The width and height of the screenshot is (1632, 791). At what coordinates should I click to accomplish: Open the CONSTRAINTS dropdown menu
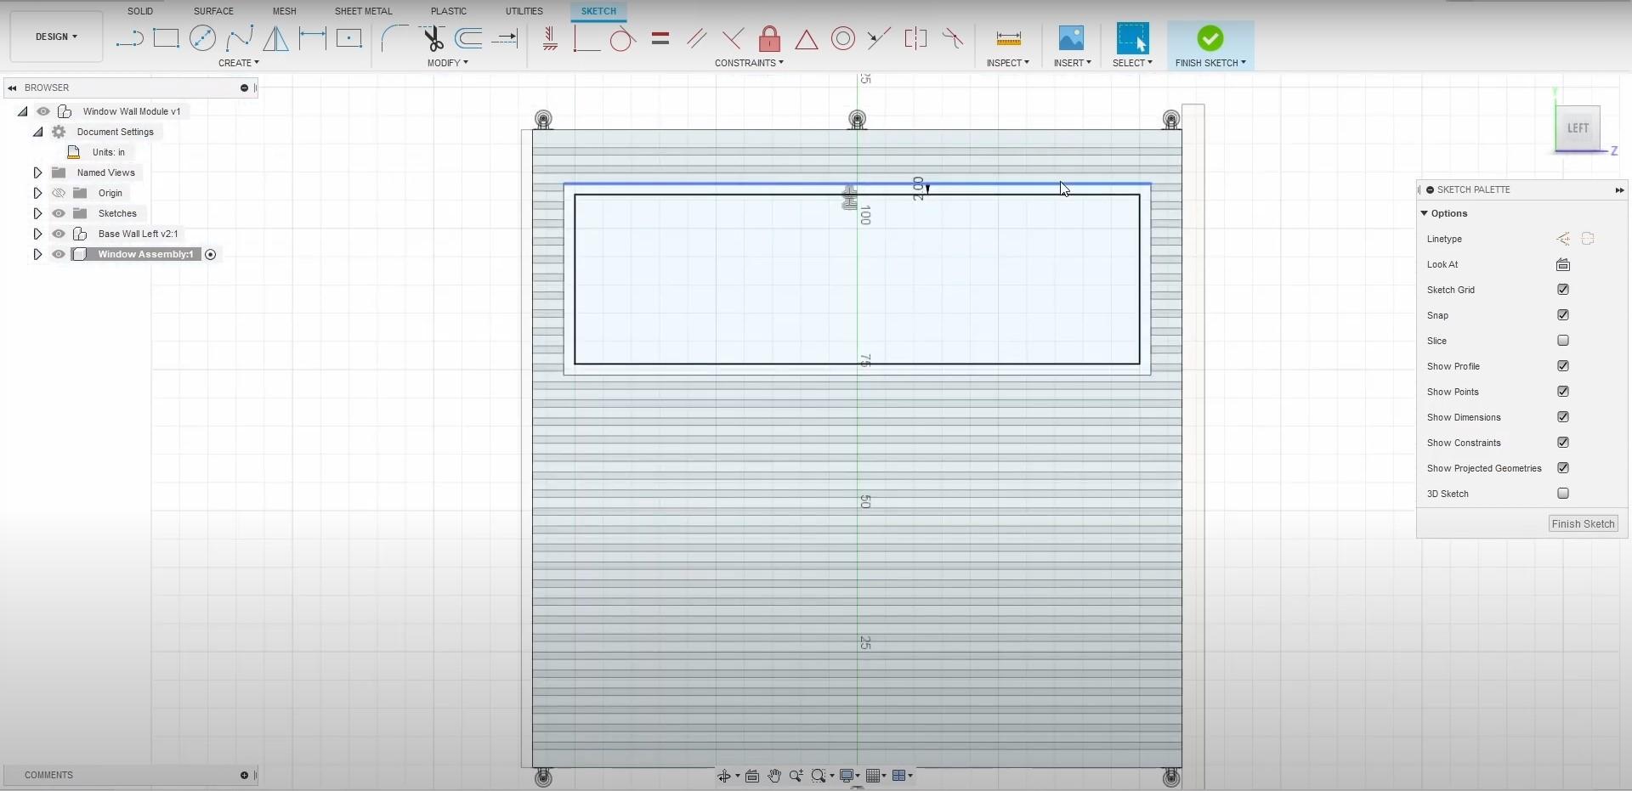pyautogui.click(x=749, y=63)
